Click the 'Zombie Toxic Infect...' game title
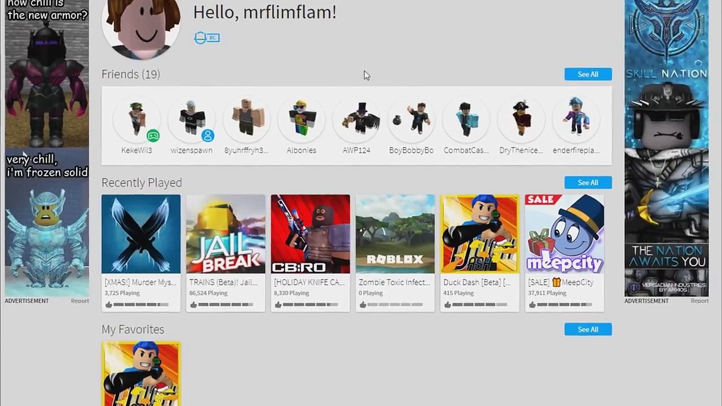Screen dimensions: 722x406 coord(394,283)
